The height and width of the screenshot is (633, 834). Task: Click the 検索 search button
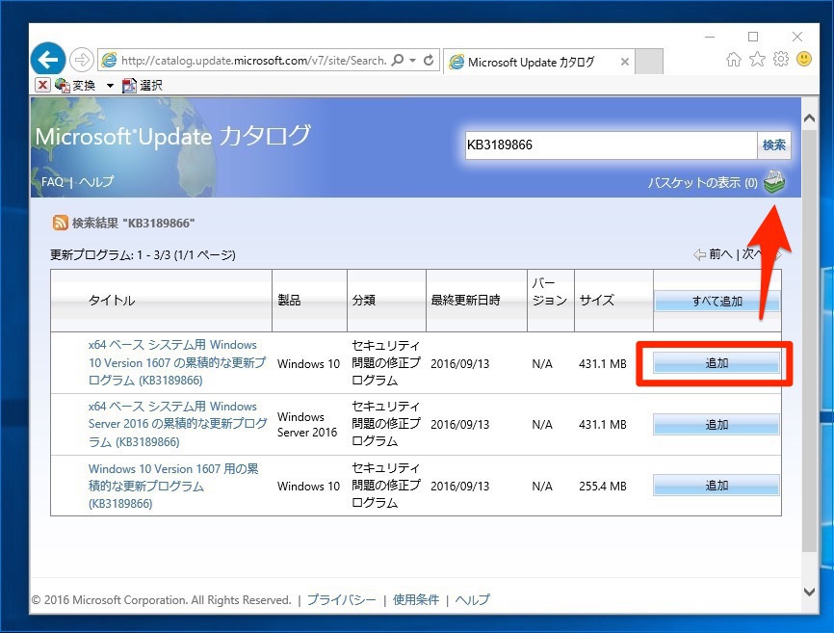[x=774, y=145]
